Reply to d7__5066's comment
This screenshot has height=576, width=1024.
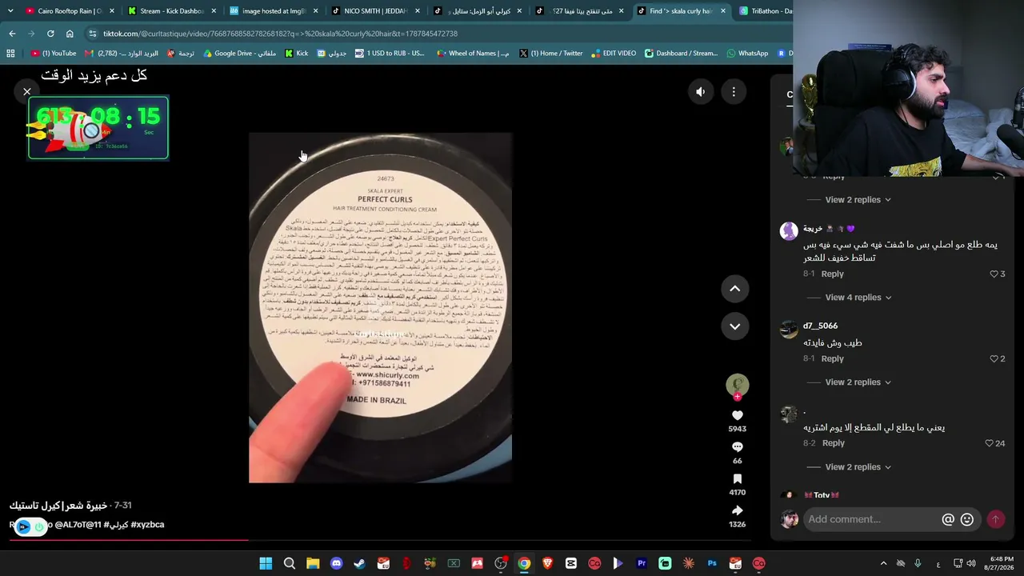832,358
